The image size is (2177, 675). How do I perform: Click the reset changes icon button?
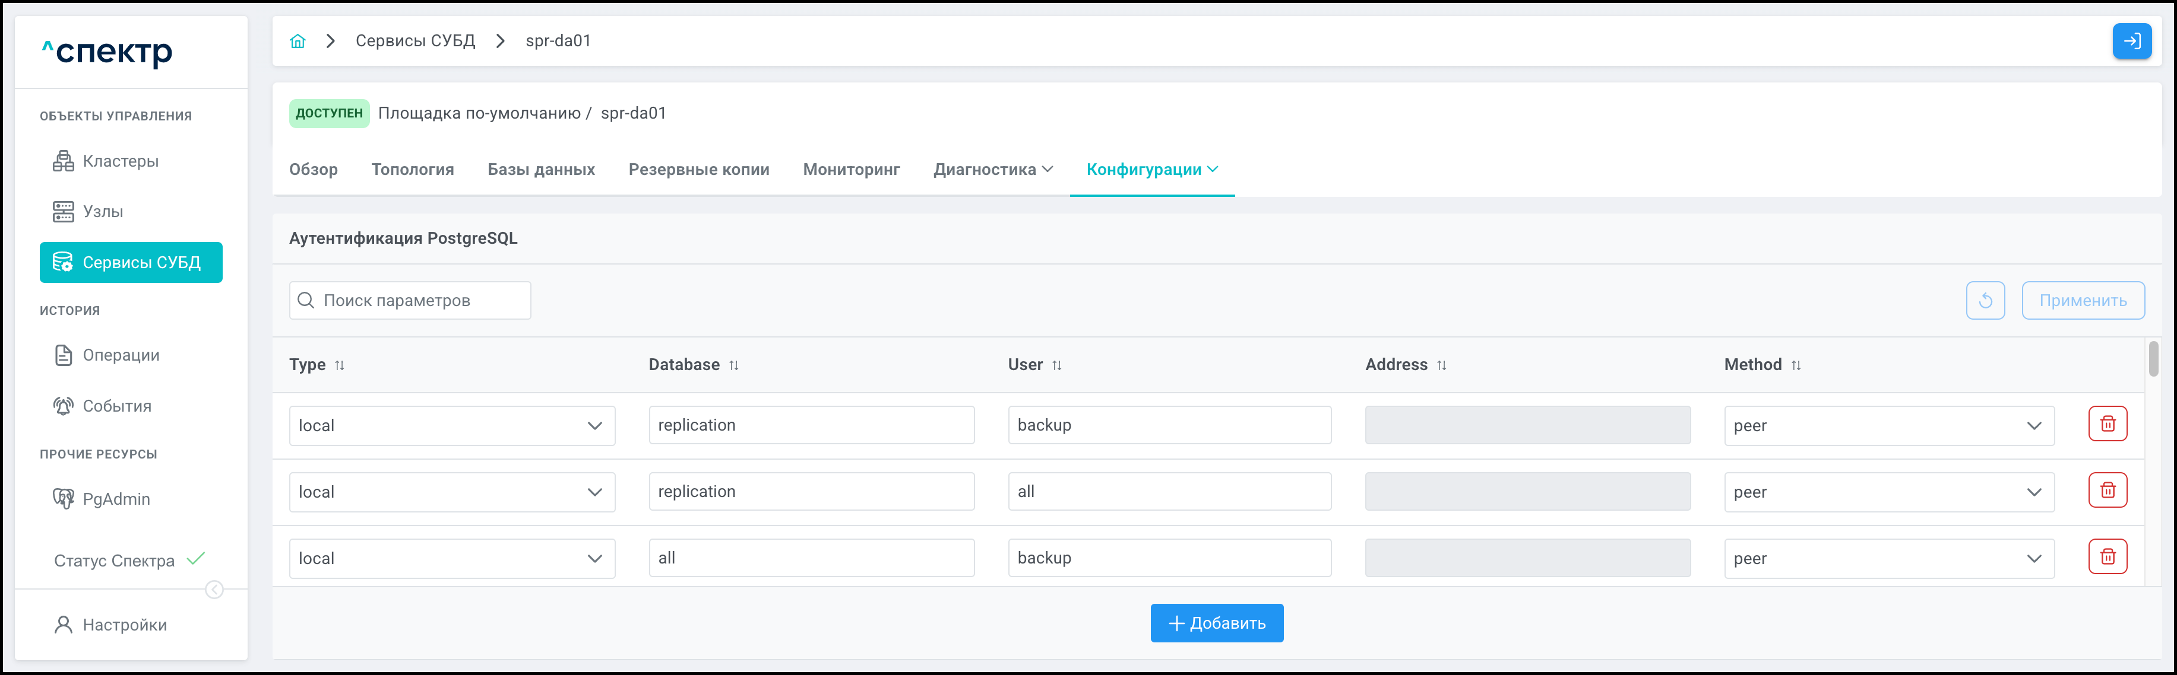(1985, 301)
